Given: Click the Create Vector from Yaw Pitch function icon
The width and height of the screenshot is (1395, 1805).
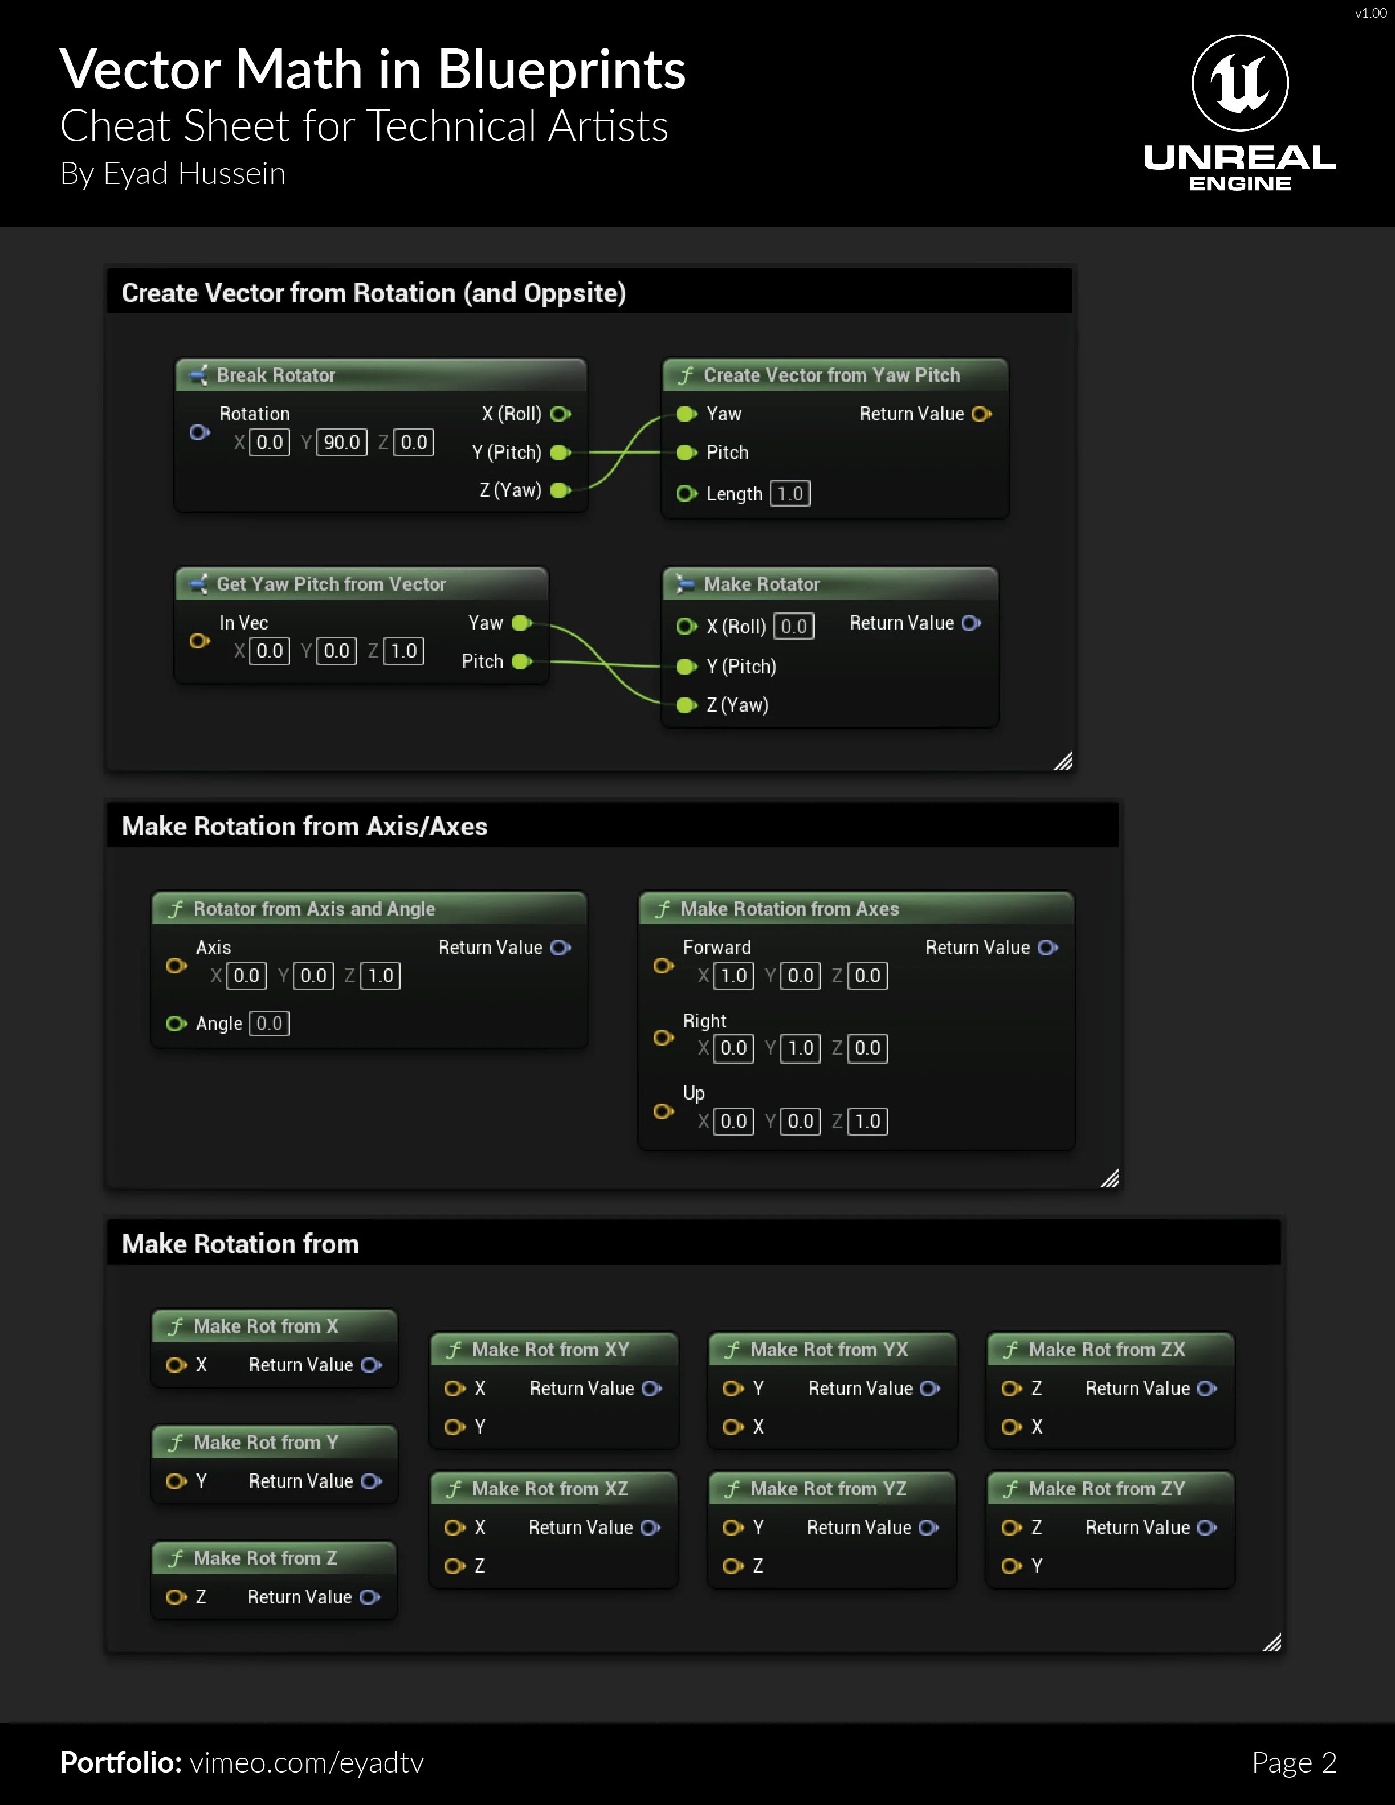Looking at the screenshot, I should [x=686, y=376].
